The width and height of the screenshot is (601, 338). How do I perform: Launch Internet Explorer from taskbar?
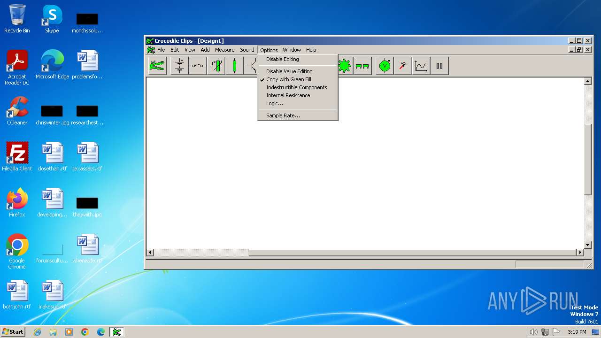tap(37, 332)
